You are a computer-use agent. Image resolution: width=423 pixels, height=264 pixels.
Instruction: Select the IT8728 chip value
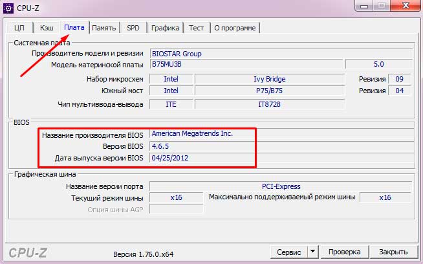(x=270, y=104)
